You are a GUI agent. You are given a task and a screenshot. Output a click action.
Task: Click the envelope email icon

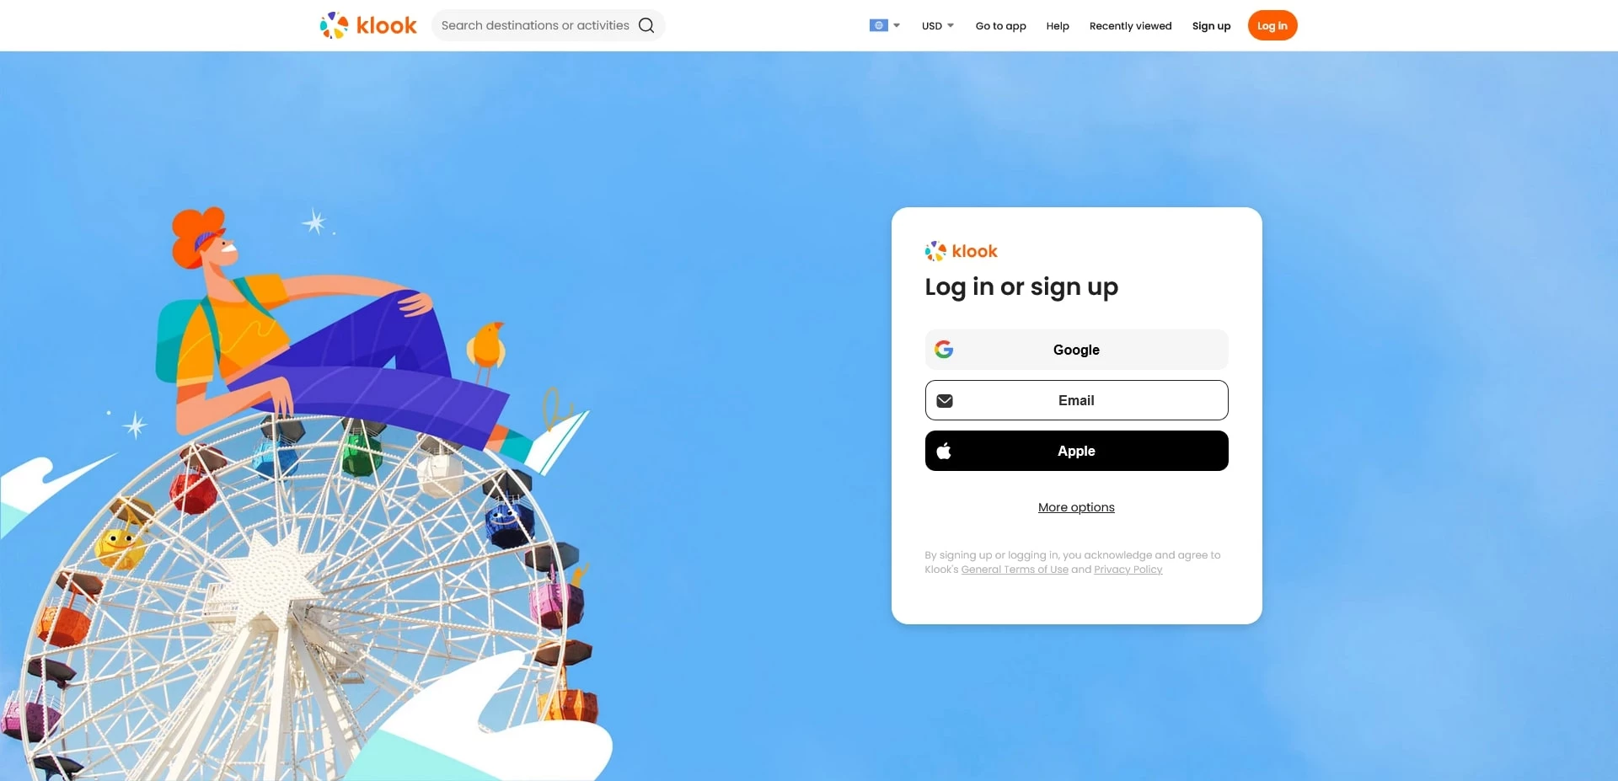pos(945,401)
